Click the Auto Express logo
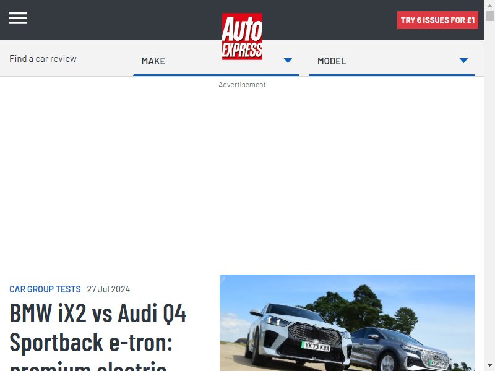The width and height of the screenshot is (495, 371). [x=242, y=36]
